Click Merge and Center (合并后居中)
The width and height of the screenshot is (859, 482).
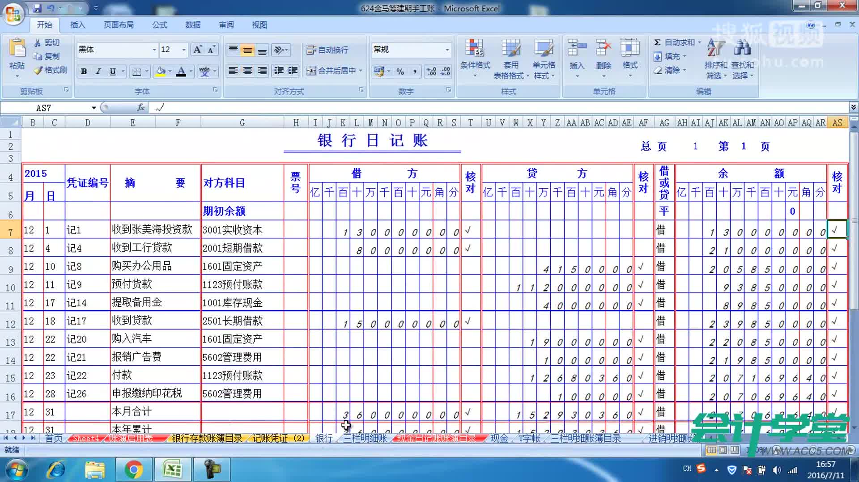coord(331,71)
